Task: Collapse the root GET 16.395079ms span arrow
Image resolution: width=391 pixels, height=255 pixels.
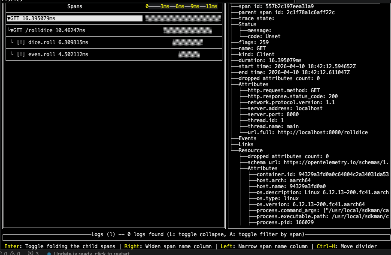Action: coord(9,18)
